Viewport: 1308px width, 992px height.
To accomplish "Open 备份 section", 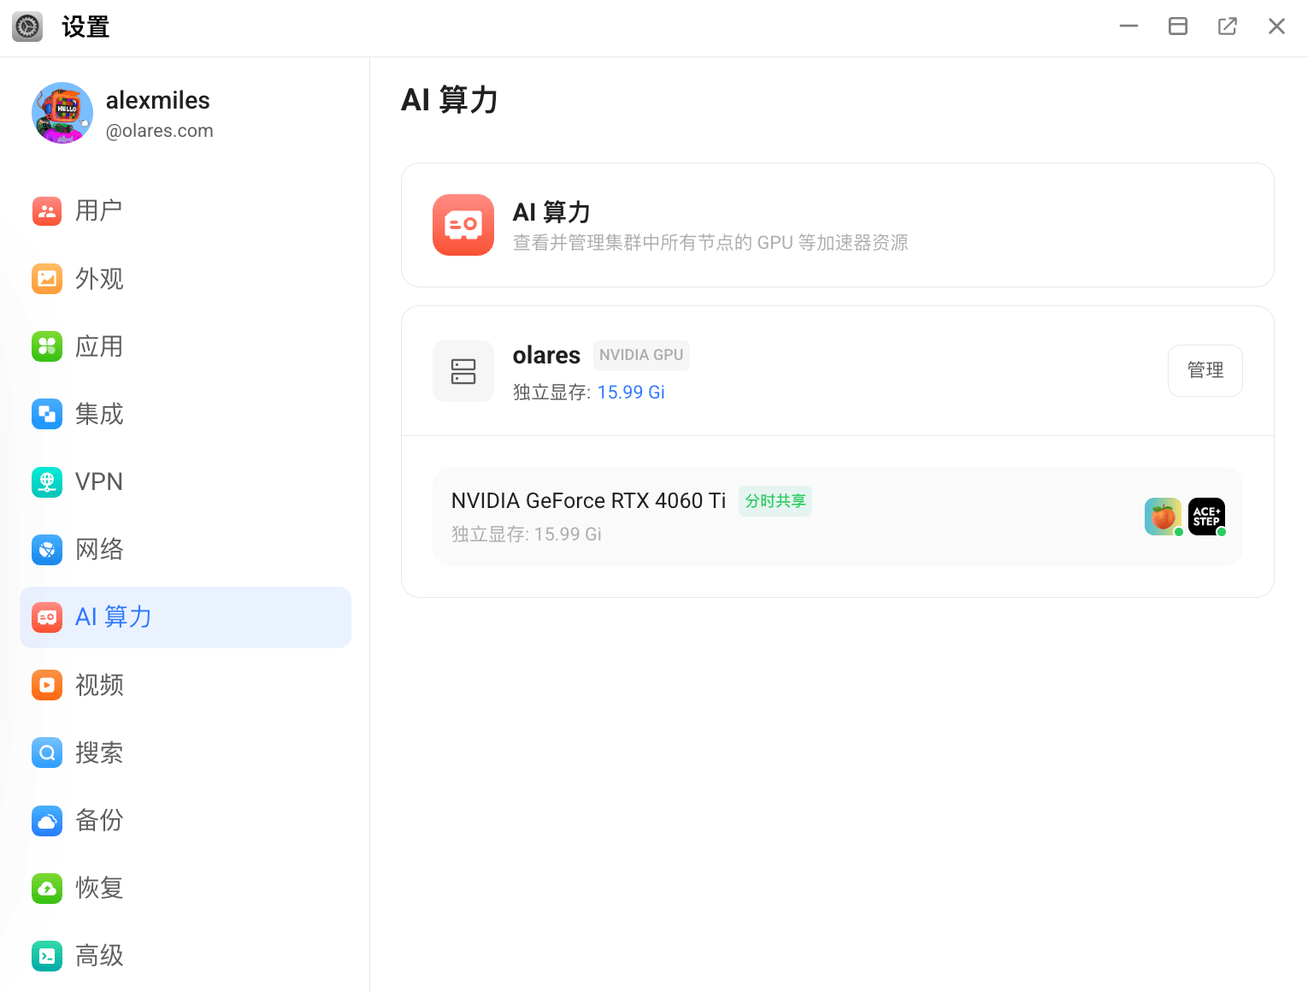I will click(186, 820).
